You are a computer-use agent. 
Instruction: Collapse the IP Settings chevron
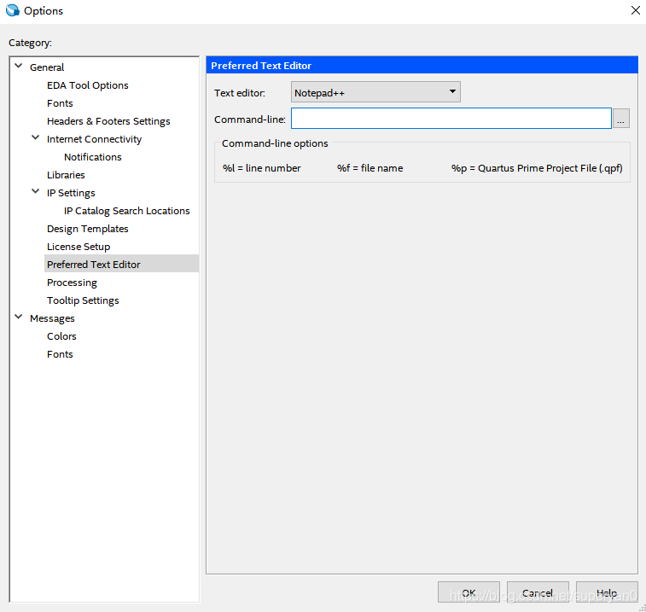(x=36, y=191)
